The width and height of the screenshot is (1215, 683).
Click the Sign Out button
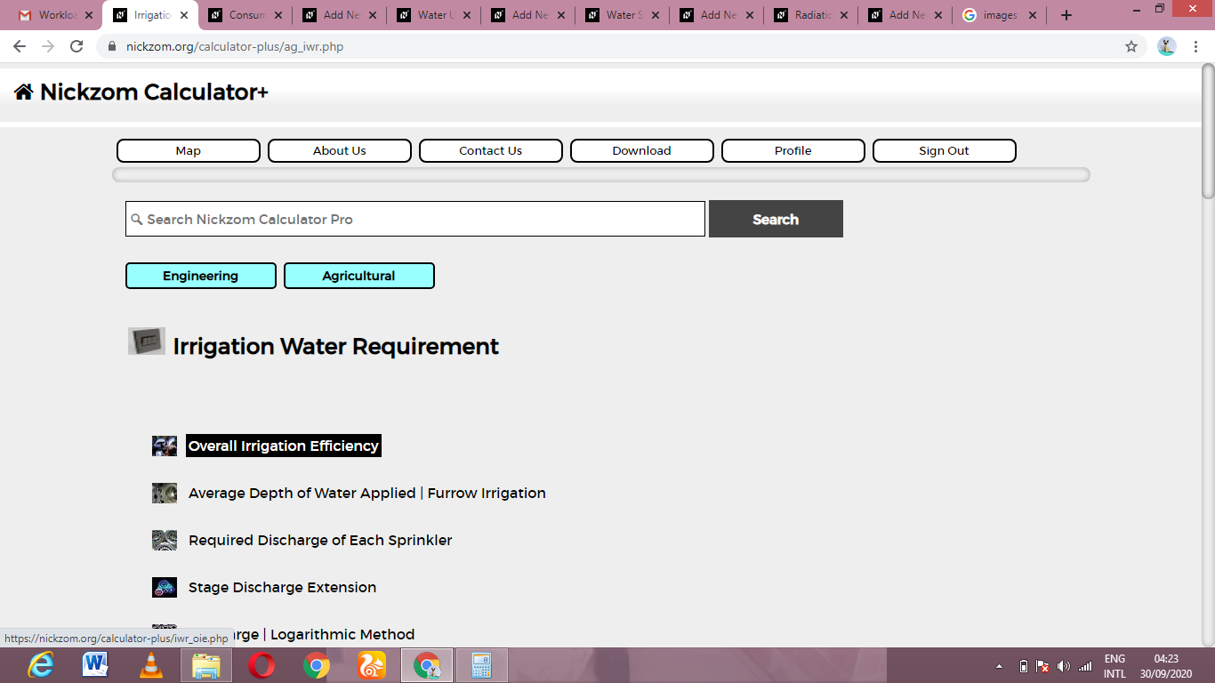pyautogui.click(x=945, y=151)
